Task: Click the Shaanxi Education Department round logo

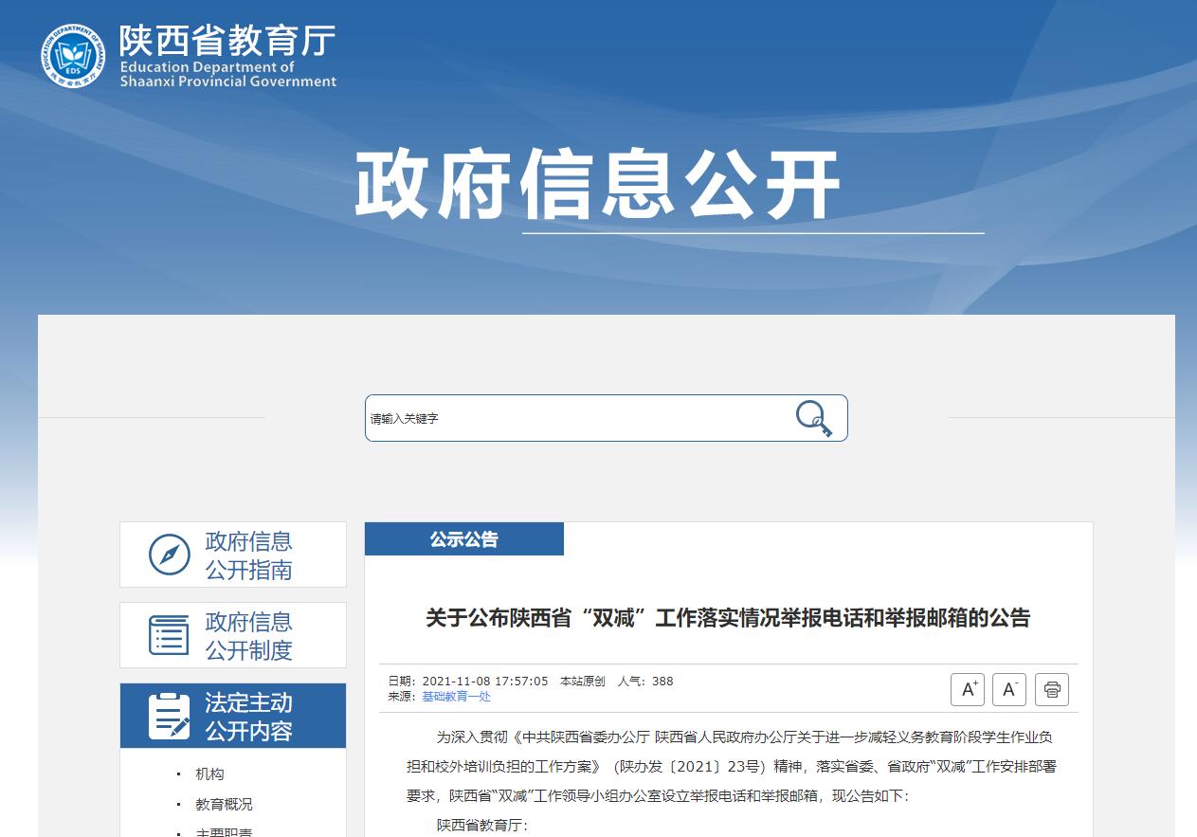Action: coord(73,57)
